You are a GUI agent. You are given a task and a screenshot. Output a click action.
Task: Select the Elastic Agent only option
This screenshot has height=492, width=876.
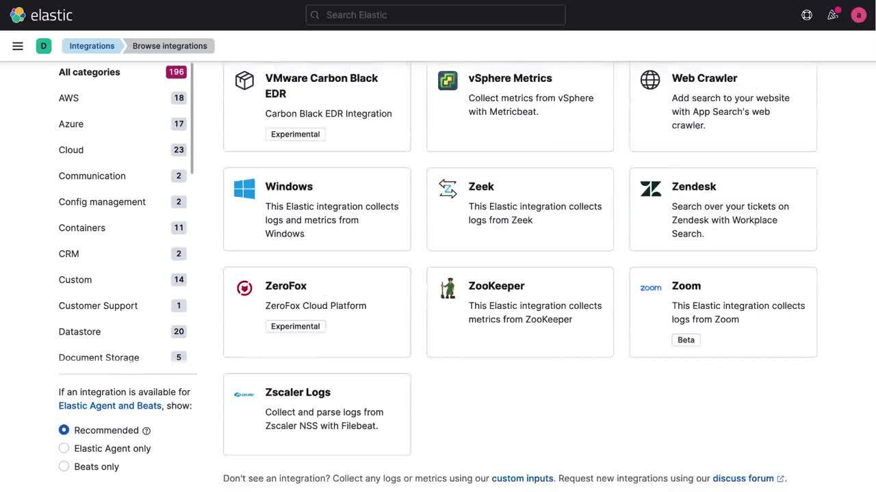coord(64,448)
